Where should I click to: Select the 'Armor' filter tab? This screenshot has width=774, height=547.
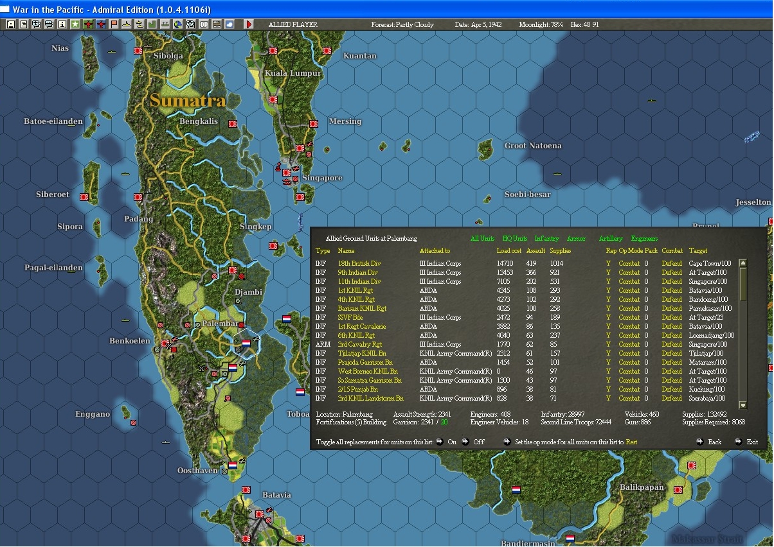click(x=576, y=239)
